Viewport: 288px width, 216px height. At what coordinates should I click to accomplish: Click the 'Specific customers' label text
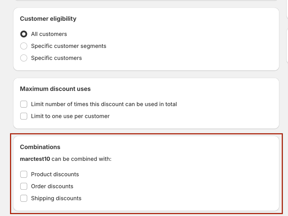(x=56, y=58)
